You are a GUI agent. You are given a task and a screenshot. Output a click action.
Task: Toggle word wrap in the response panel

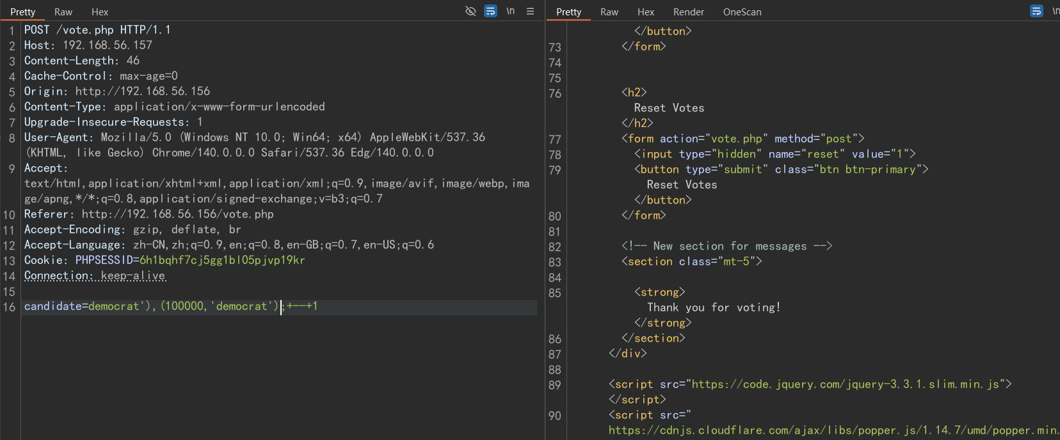pos(1036,11)
